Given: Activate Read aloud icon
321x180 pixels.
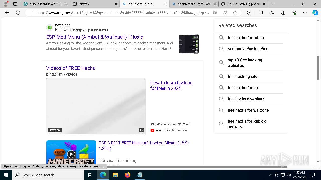Looking at the screenshot, I should point(225,13).
